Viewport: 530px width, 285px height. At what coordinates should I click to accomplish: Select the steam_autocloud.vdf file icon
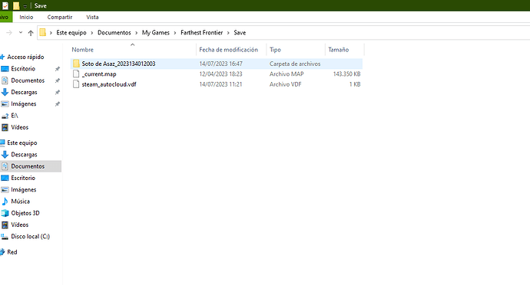[76, 84]
